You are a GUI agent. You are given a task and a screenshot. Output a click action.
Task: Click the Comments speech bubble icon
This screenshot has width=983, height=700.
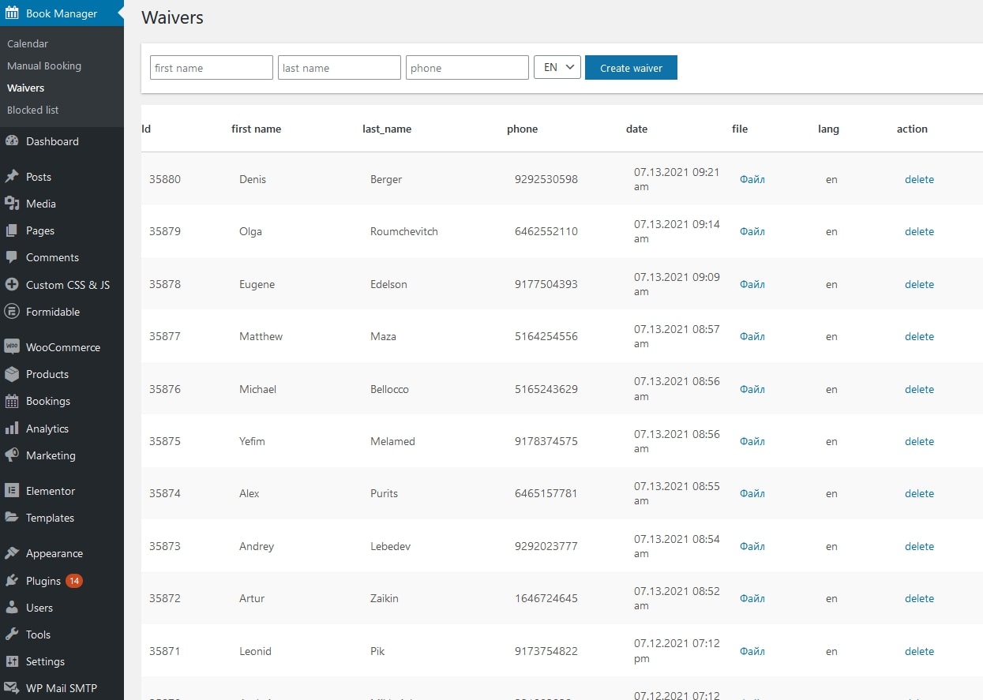pyautogui.click(x=12, y=257)
